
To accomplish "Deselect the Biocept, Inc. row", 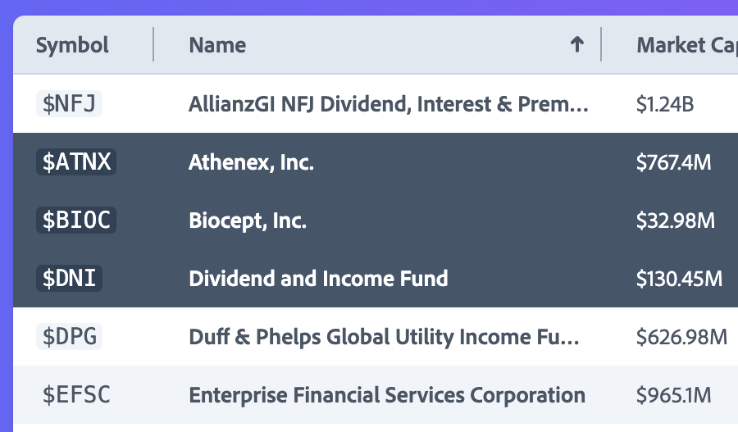I will 248,221.
